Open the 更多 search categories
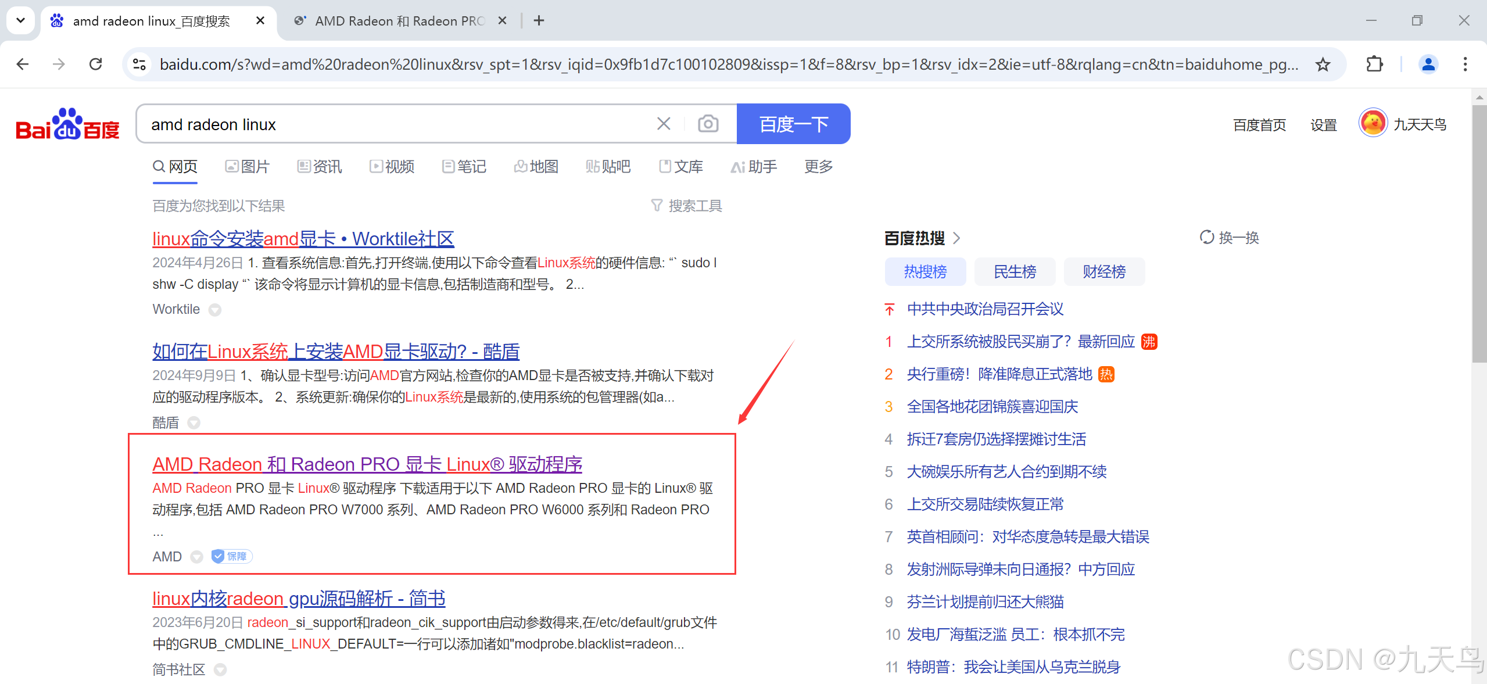 [x=818, y=167]
